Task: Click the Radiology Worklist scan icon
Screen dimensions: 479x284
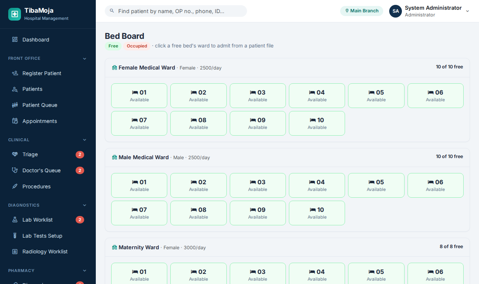Action: (x=15, y=252)
